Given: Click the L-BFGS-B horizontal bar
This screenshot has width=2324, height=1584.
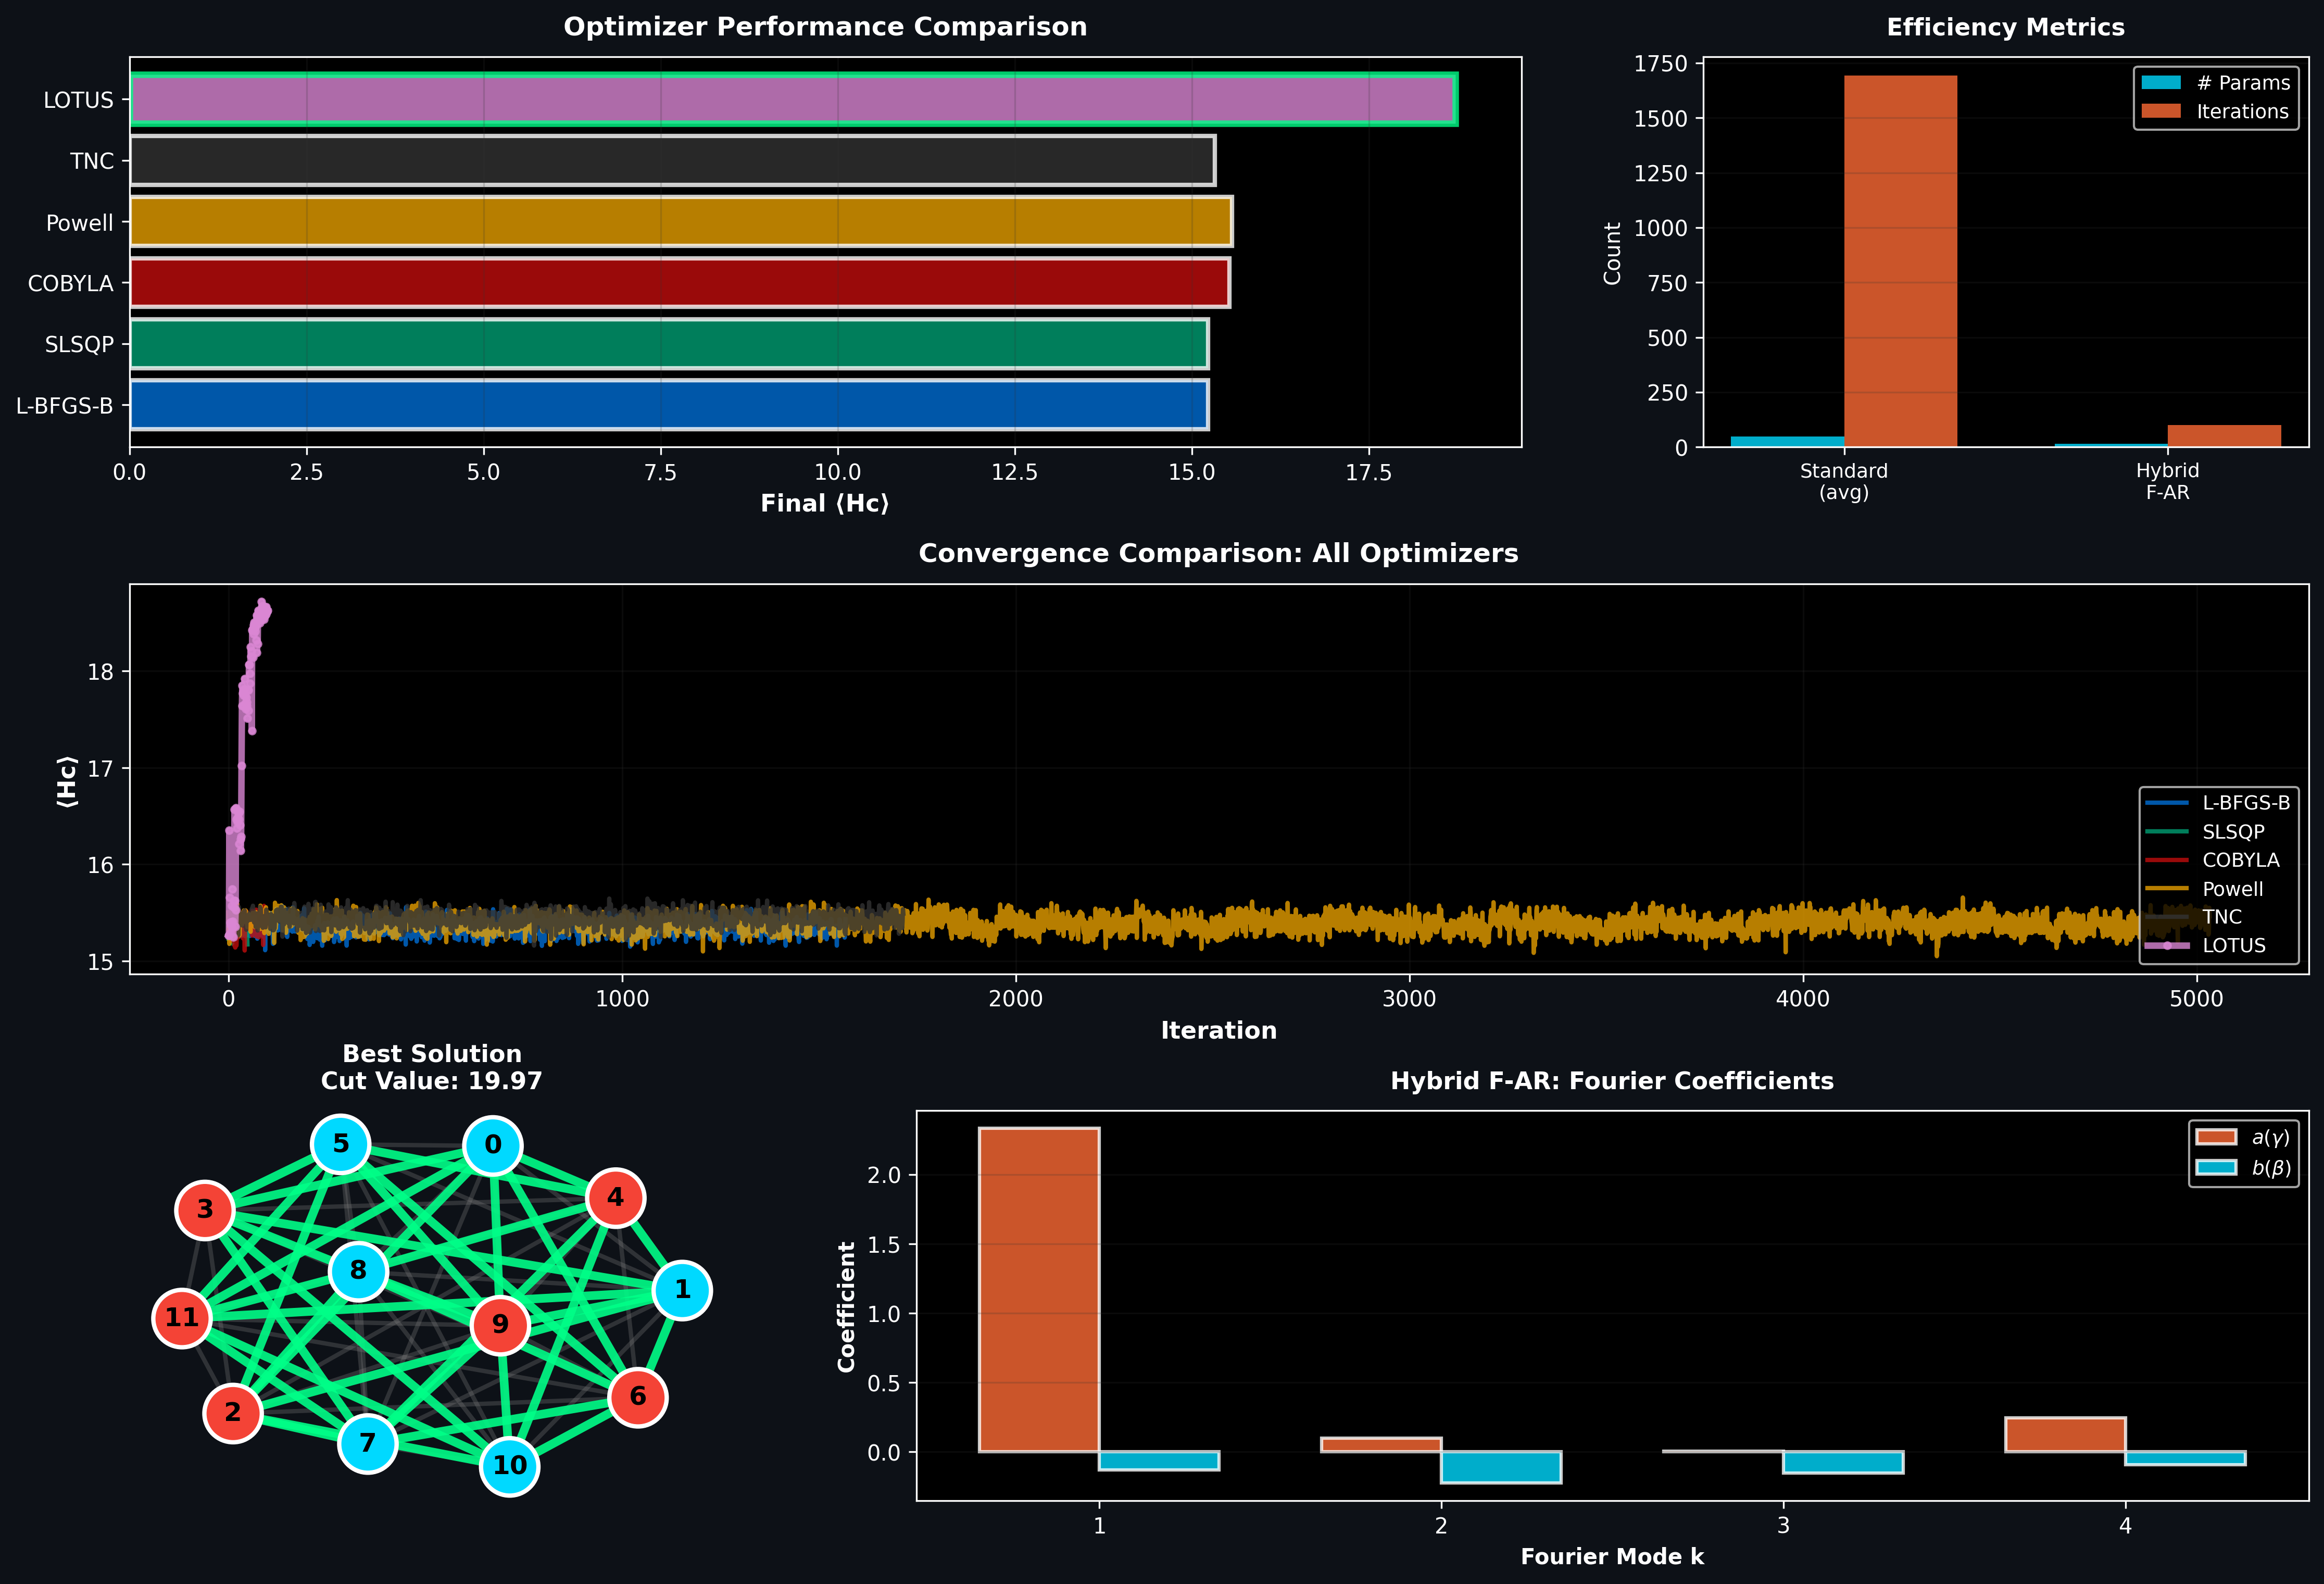Looking at the screenshot, I should point(668,405).
